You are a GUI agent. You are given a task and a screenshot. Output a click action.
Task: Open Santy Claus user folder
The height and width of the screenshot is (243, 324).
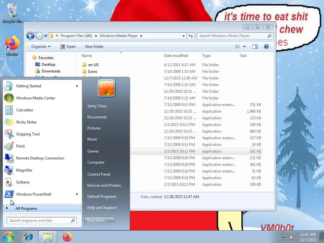pyautogui.click(x=97, y=106)
